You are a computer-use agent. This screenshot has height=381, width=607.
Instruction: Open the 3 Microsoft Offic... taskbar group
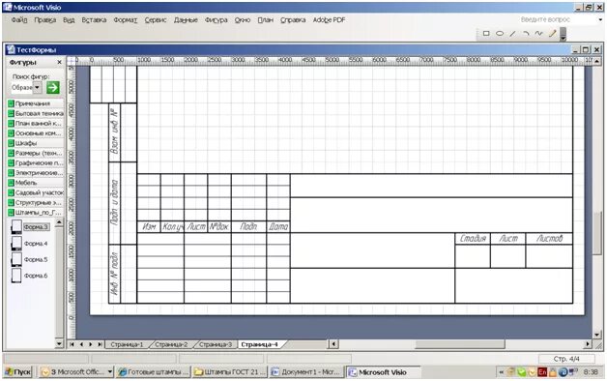76,372
